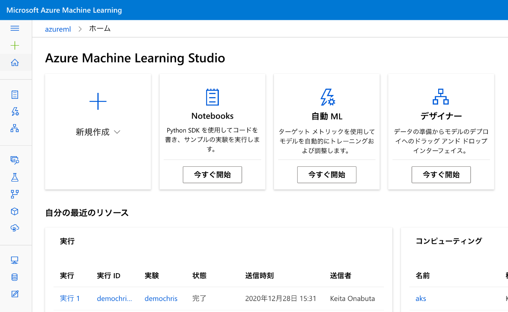This screenshot has height=312, width=508.
Task: Open the Designer icon in sidebar
Action: click(15, 128)
